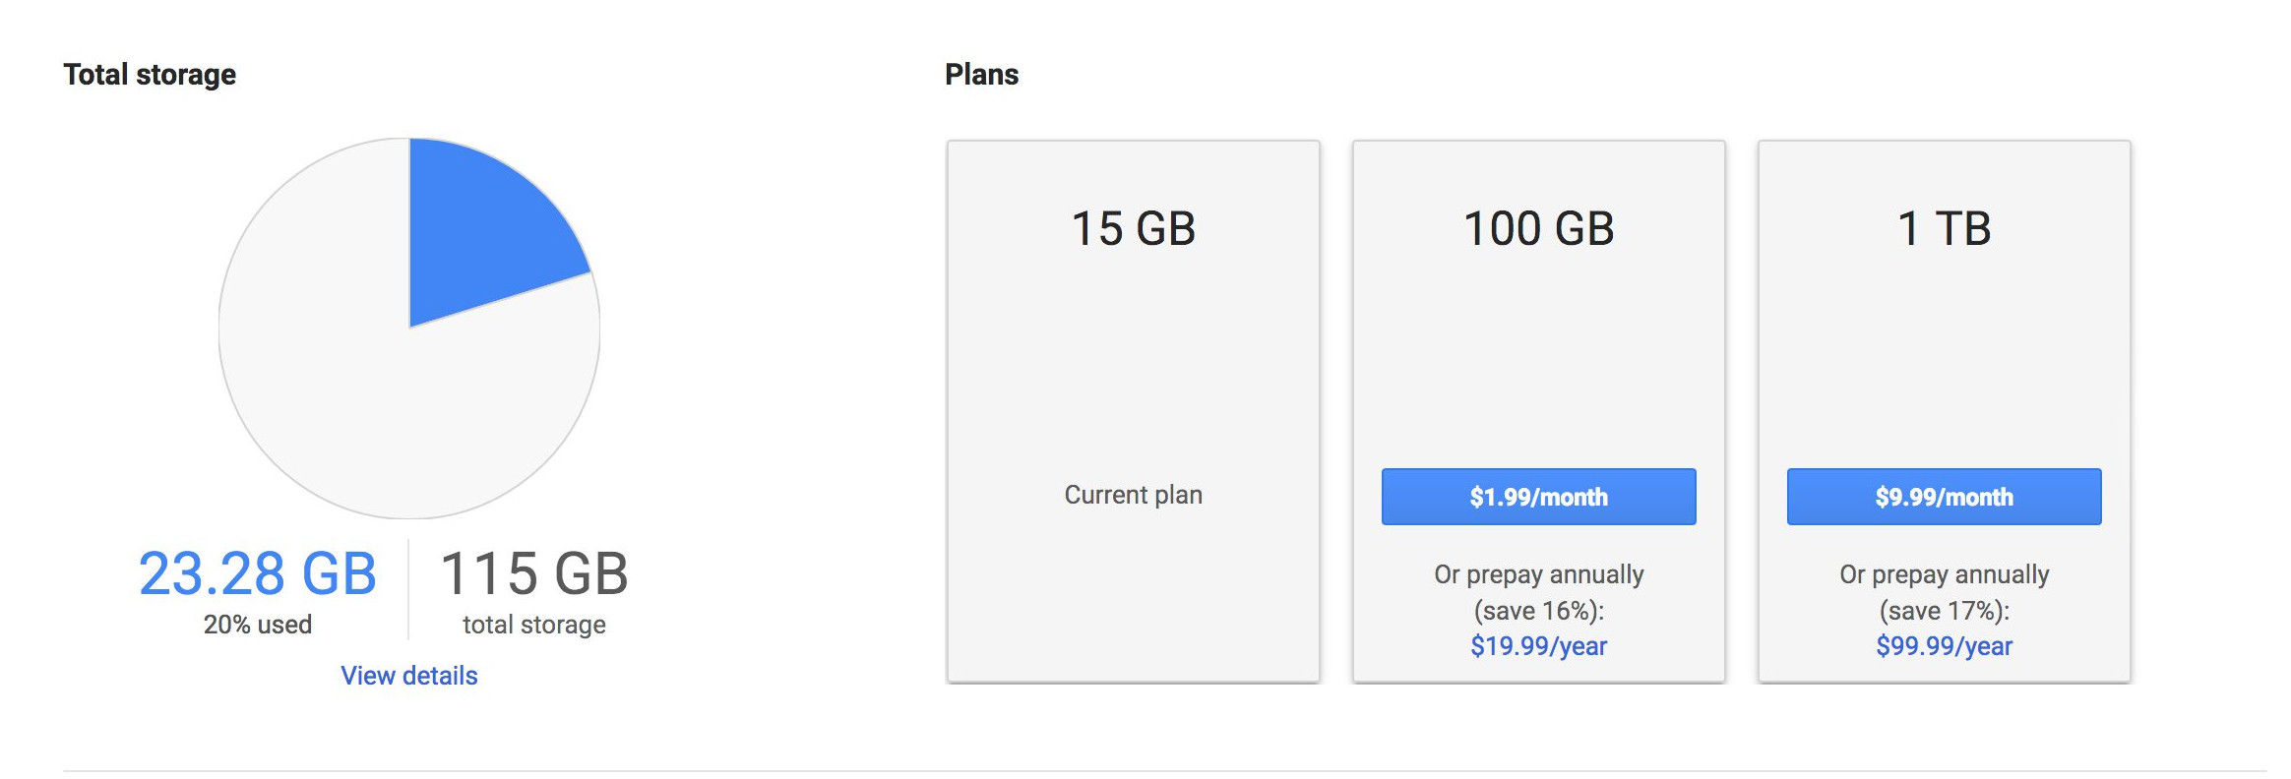Click the Total storage heading
This screenshot has height=779, width=2291.
click(150, 75)
